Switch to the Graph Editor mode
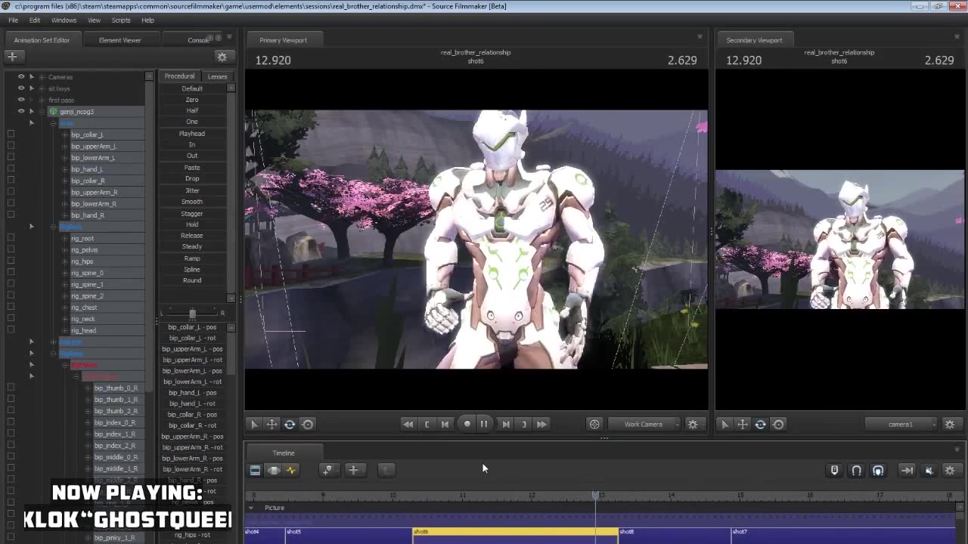Screen dimensions: 968x544 tap(291, 470)
